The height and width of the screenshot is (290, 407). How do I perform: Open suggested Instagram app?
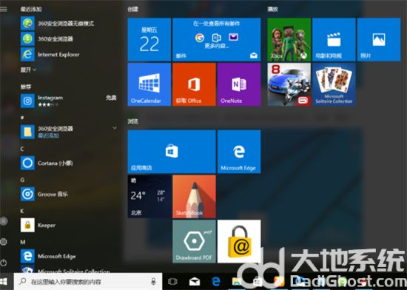(69, 101)
